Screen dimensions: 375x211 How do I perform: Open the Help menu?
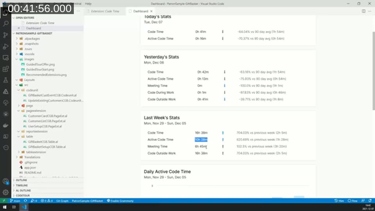coord(88,4)
